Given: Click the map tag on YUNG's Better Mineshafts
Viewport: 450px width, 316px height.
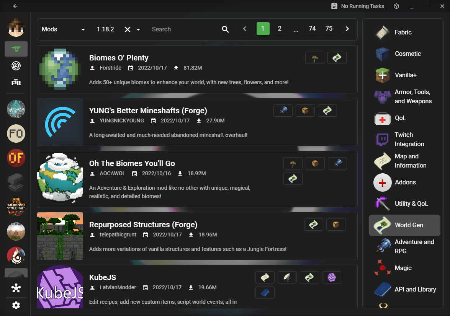Looking at the screenshot, I should click(327, 111).
